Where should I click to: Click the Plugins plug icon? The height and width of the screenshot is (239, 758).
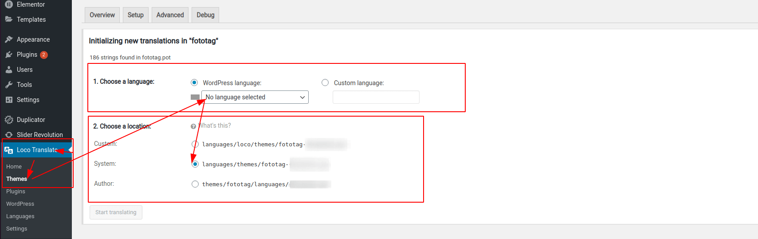click(x=8, y=54)
